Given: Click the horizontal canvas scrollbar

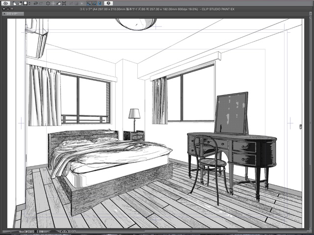Looking at the screenshot, I should point(190,232).
